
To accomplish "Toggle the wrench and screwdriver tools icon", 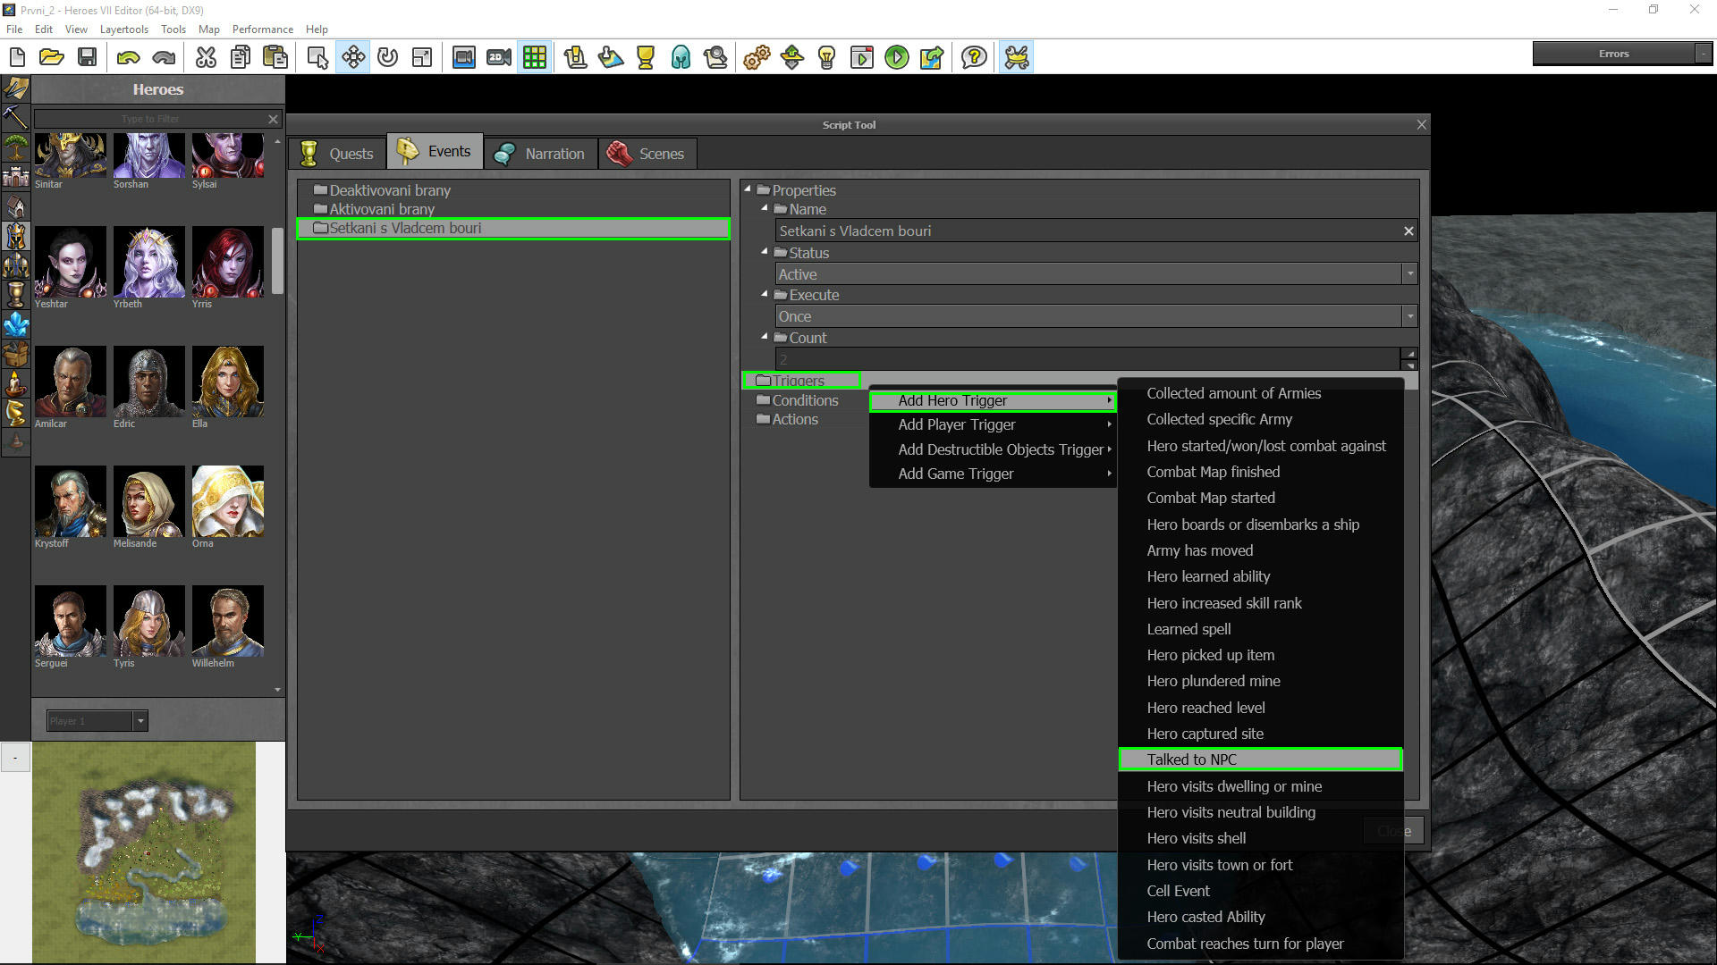I will pos(1017,57).
